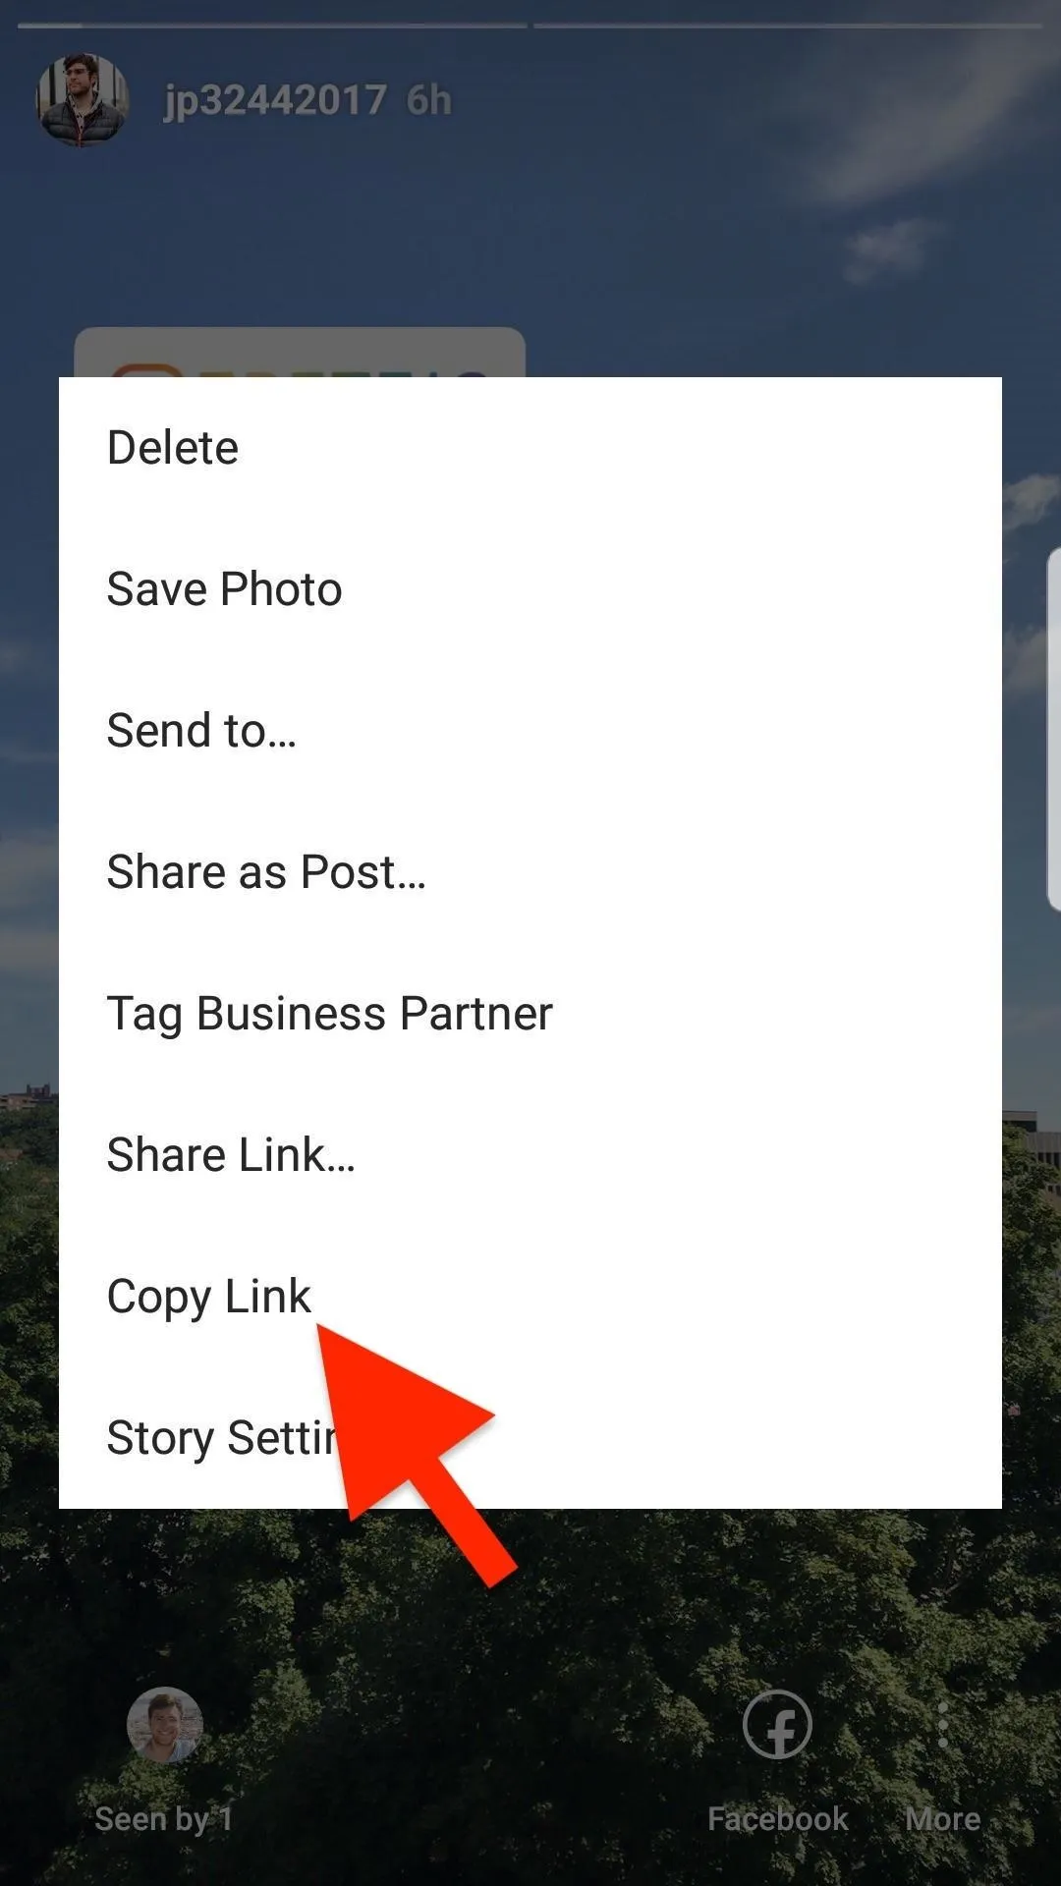Jump to first story progress segment

coord(272,26)
